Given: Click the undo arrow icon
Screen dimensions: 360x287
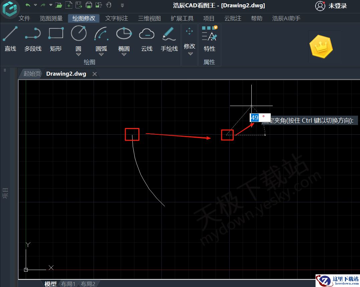Looking at the screenshot, I should pyautogui.click(x=28, y=5).
